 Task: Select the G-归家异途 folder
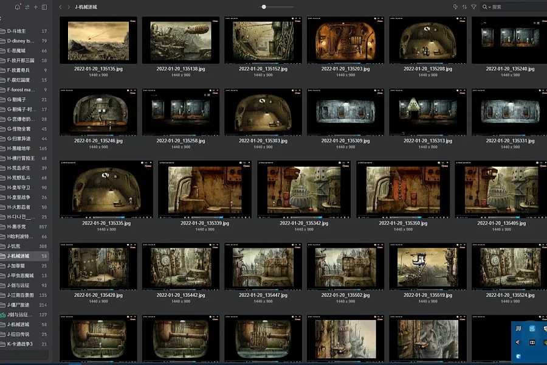pos(24,139)
